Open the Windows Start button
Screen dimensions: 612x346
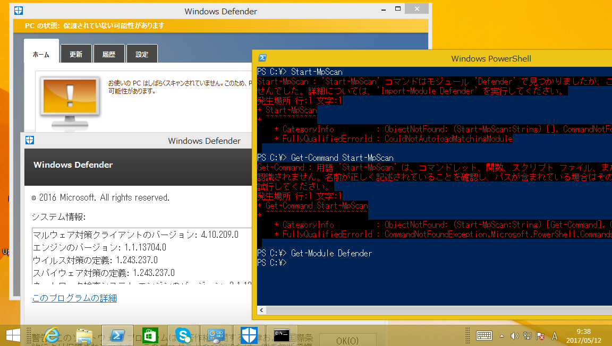tap(13, 335)
